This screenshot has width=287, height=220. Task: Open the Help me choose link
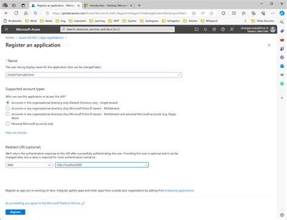[16, 132]
